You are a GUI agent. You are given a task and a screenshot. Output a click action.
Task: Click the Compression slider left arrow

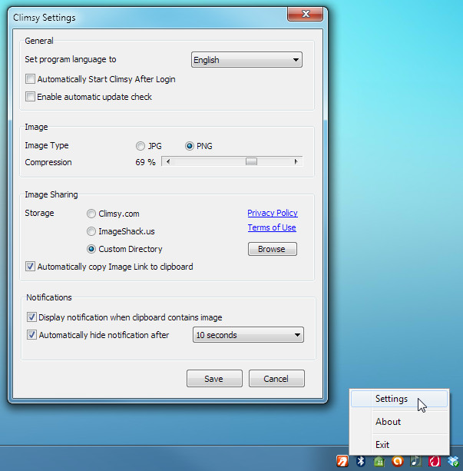168,161
